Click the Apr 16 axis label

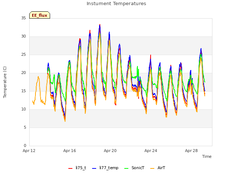point(69,151)
